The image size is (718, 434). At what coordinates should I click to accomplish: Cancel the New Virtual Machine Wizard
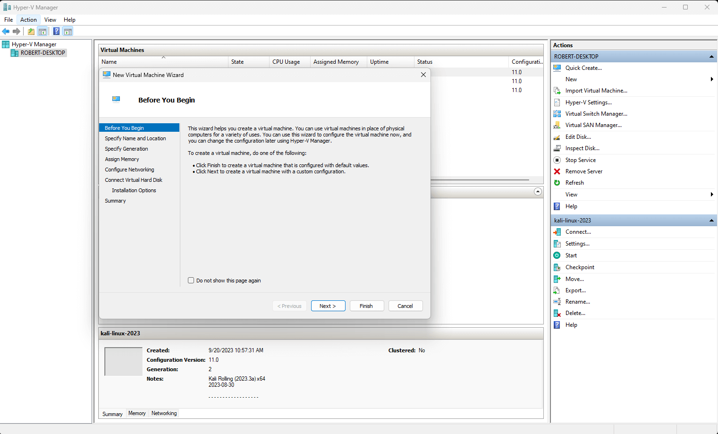point(405,306)
